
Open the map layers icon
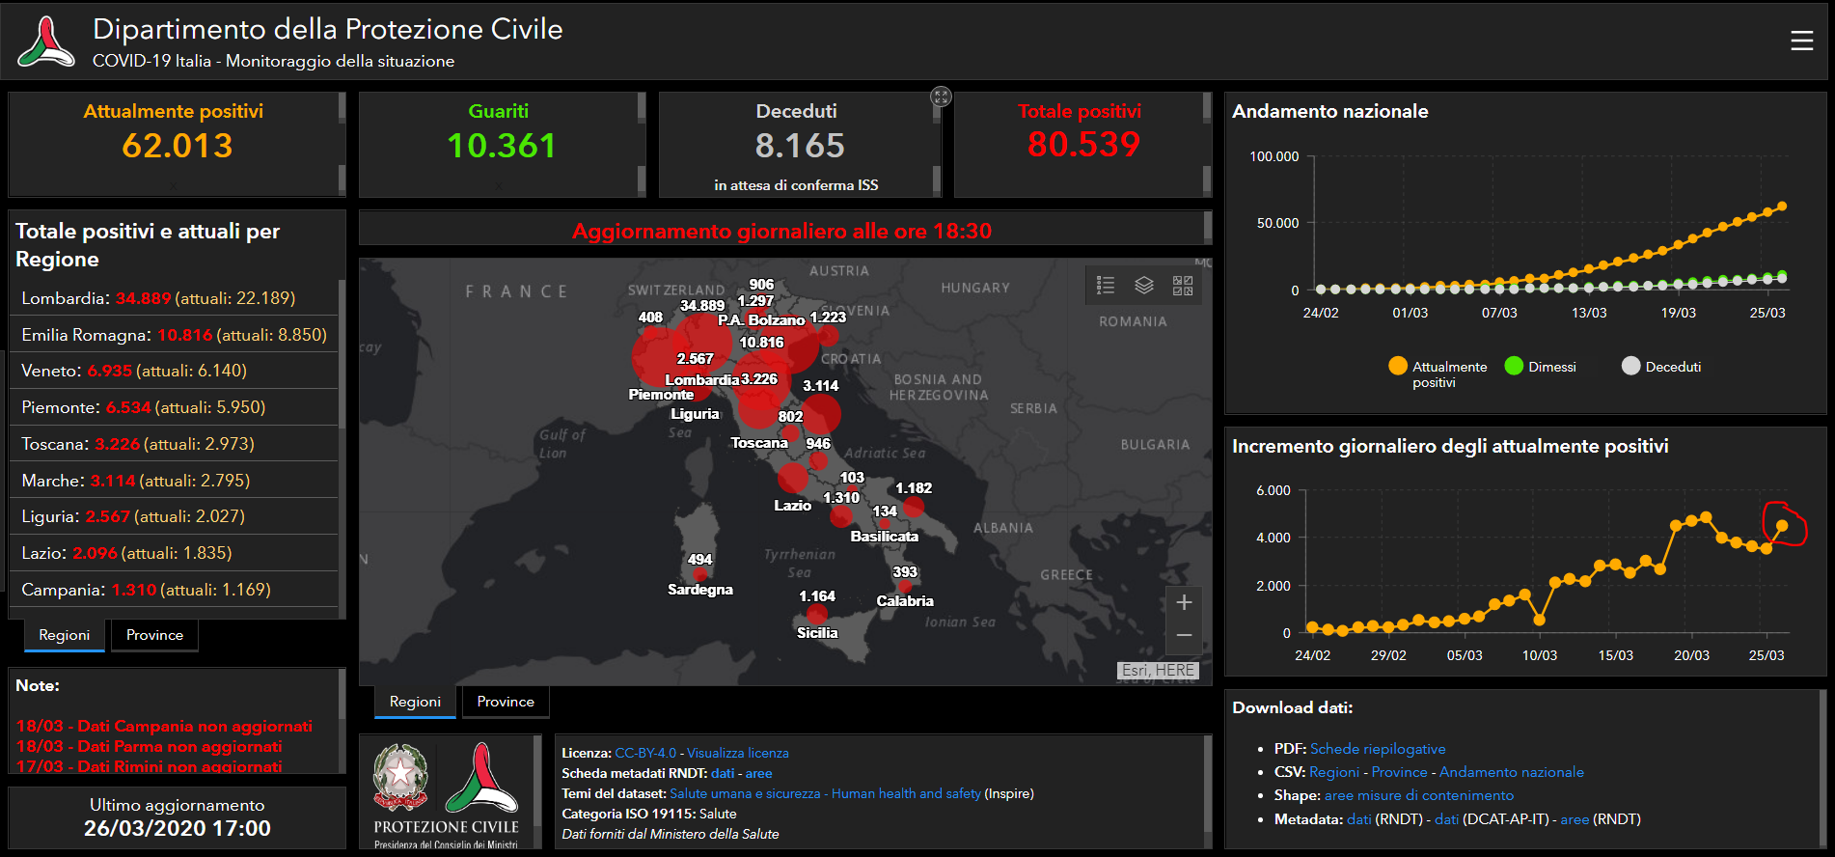1144,285
